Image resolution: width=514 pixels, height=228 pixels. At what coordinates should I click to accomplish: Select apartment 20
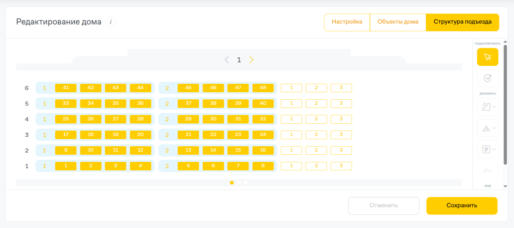tap(141, 135)
